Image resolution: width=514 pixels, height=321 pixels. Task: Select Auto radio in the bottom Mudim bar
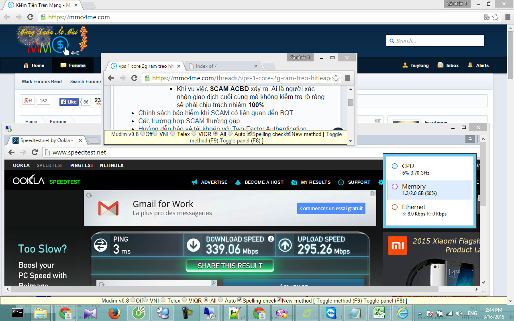(220, 300)
